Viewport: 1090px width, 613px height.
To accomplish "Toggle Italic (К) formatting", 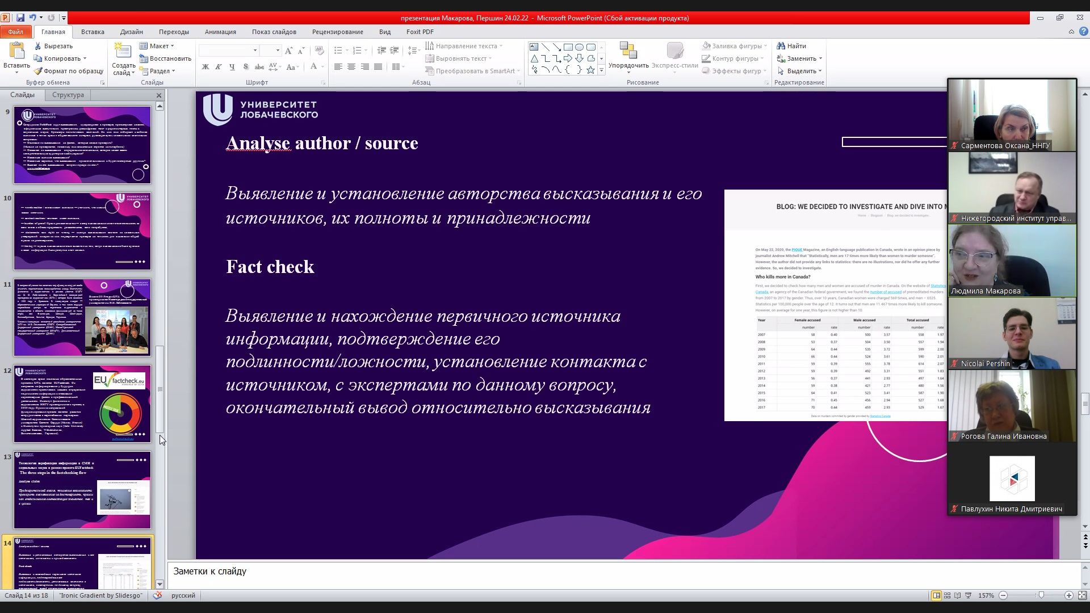I will pos(219,67).
